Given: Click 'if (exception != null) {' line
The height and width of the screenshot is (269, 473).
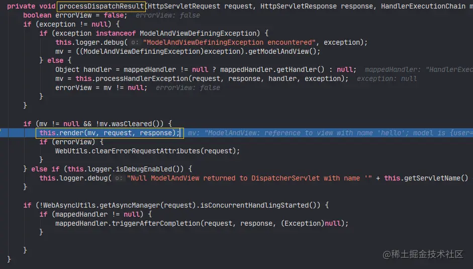Looking at the screenshot, I should [x=71, y=24].
